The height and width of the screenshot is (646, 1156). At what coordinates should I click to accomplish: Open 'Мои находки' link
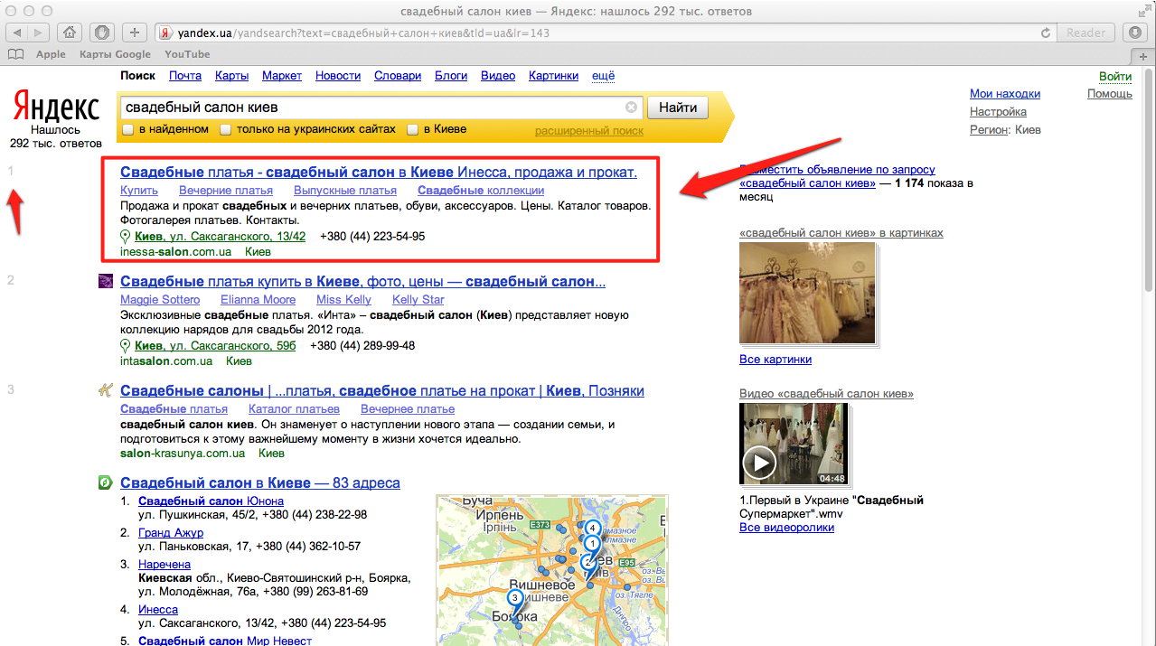point(1005,94)
